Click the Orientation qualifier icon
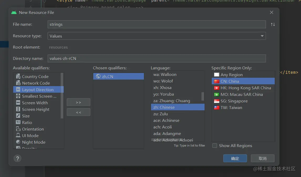Screen dimensions: 301x177 pos(18,129)
